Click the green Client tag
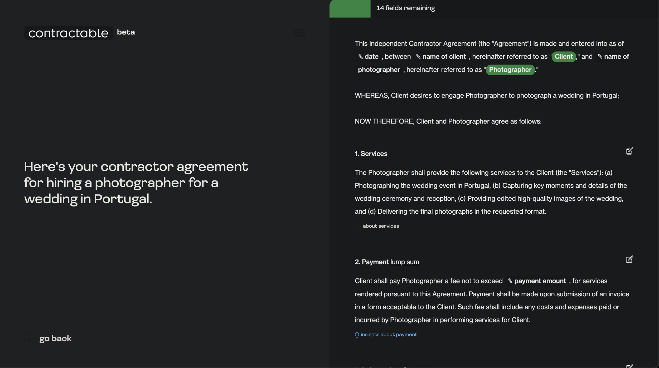The height and width of the screenshot is (368, 659). [564, 57]
